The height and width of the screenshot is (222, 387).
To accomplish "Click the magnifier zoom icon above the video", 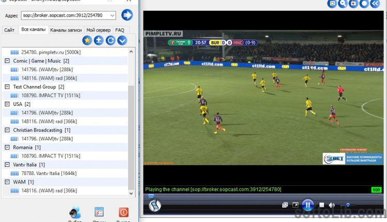I will (x=343, y=4).
